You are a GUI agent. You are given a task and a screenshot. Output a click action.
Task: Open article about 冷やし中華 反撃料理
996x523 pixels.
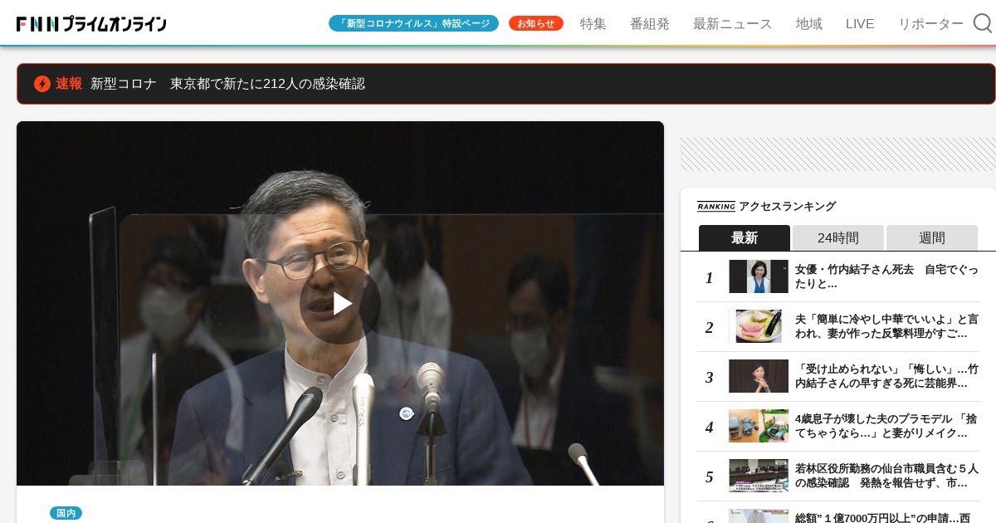[886, 326]
